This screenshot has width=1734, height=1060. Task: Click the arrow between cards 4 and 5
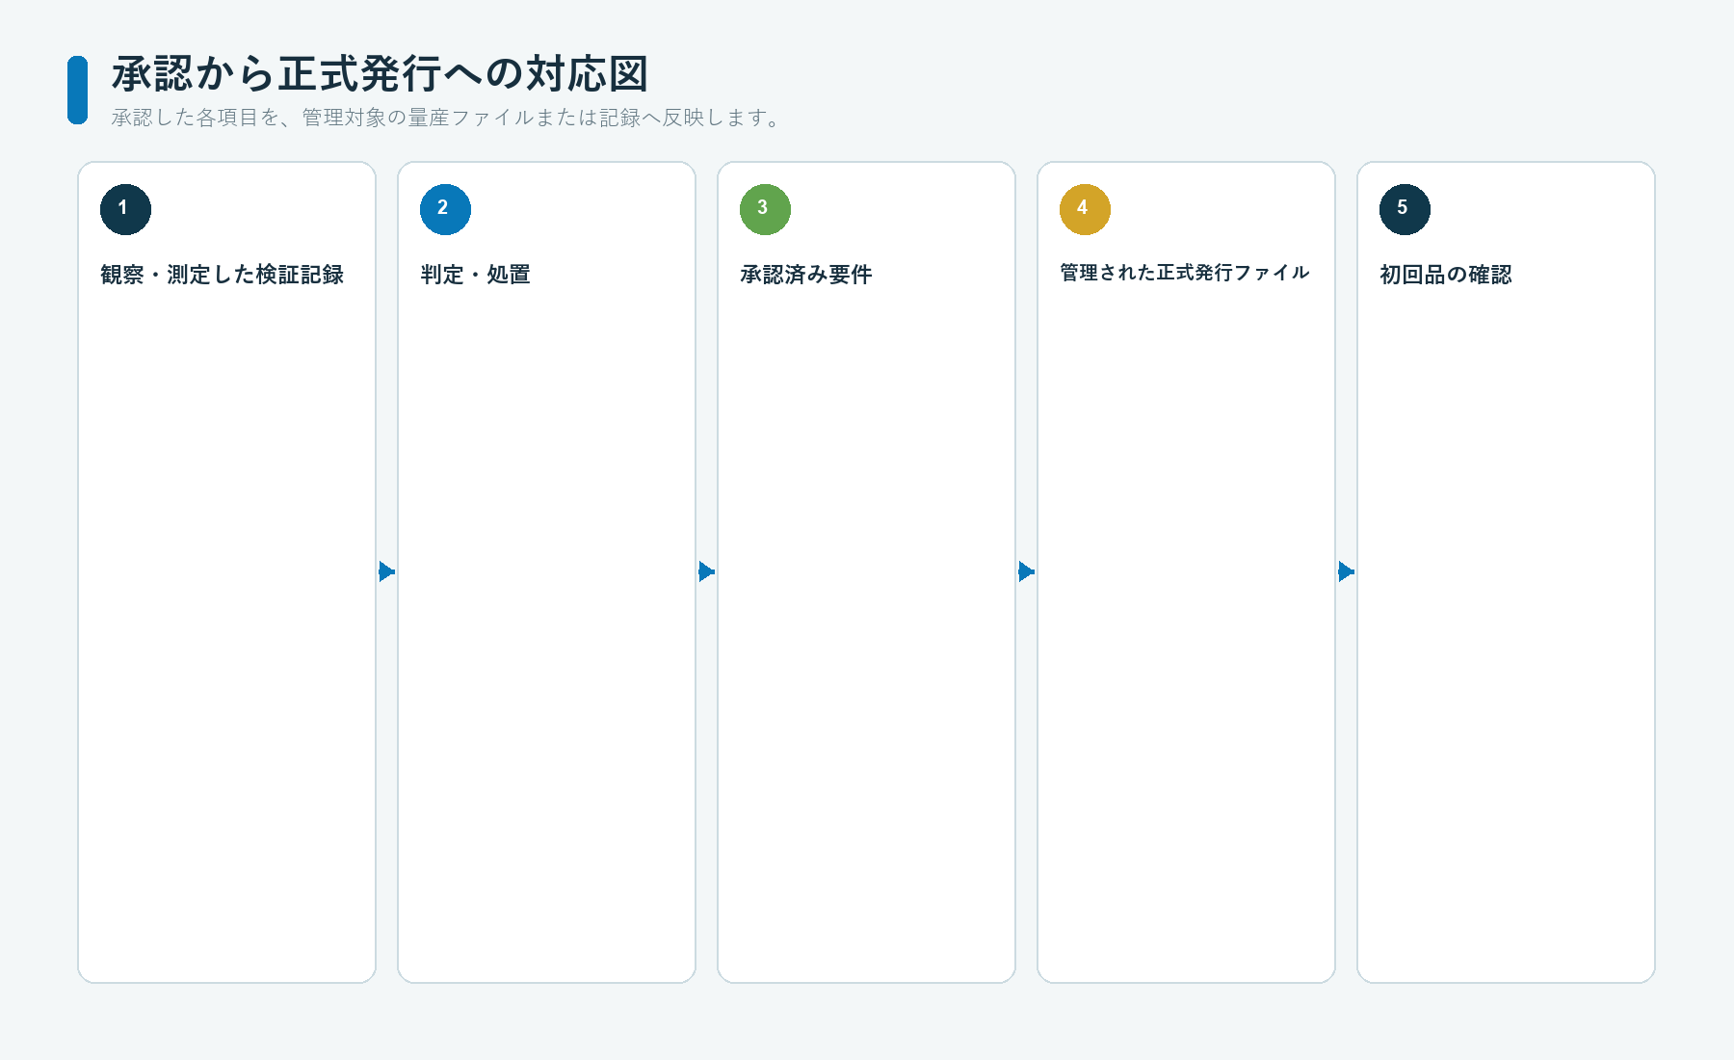coord(1347,571)
